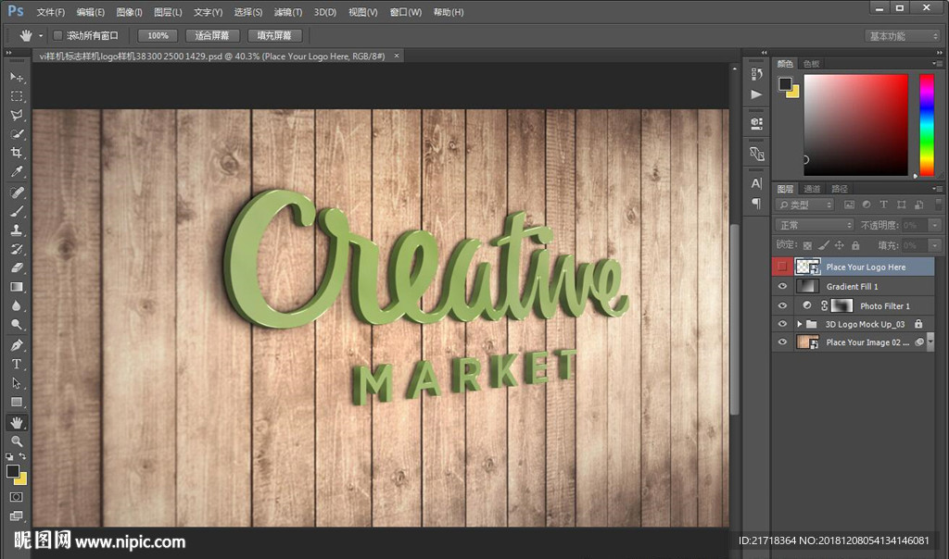
Task: Select the Horizontal Type tool
Action: pos(17,364)
